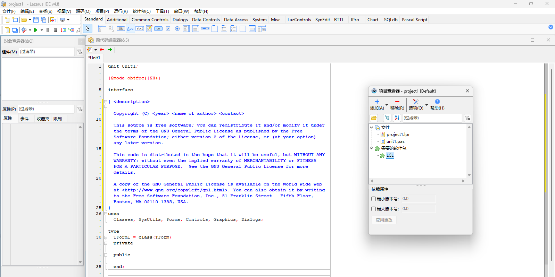Select the TRadioButton palette component

click(x=177, y=29)
